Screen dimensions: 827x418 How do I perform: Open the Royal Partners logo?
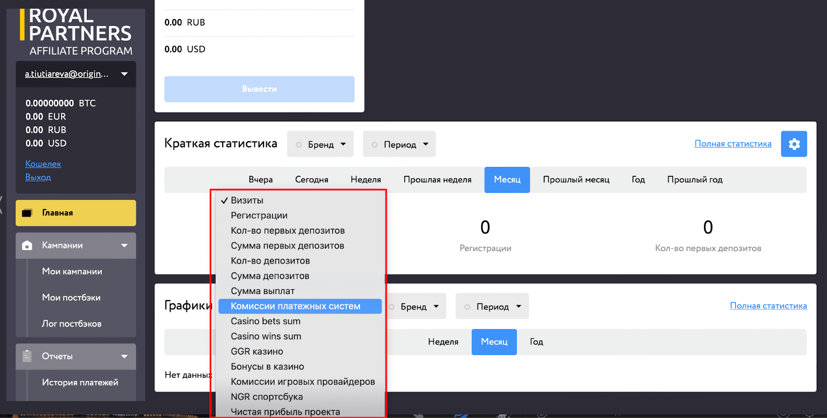76,32
